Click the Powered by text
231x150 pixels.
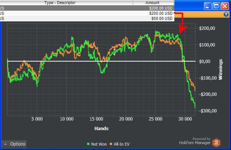tap(201, 139)
